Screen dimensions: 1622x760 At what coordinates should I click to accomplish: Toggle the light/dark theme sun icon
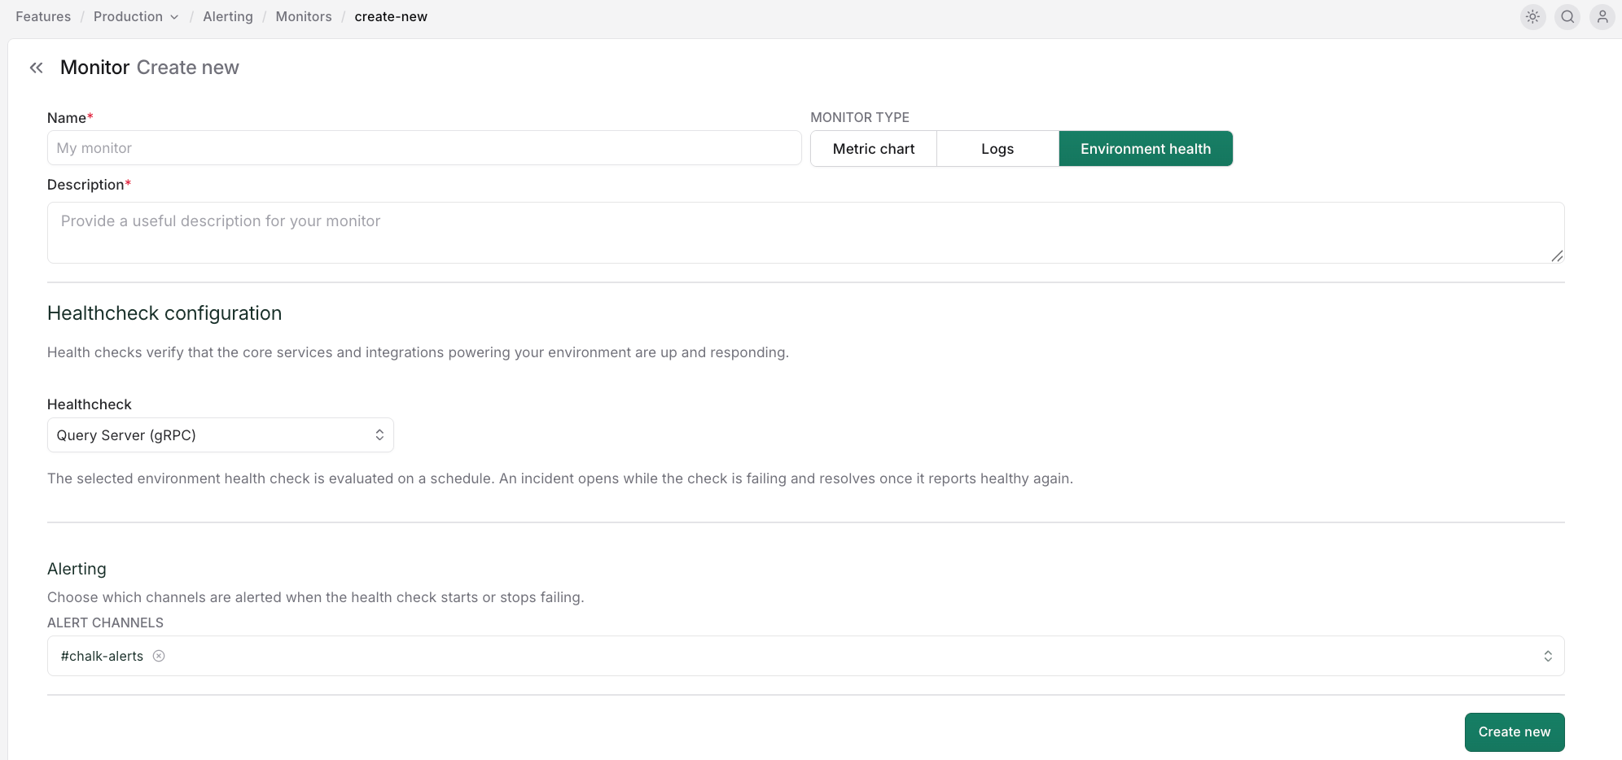(x=1532, y=16)
